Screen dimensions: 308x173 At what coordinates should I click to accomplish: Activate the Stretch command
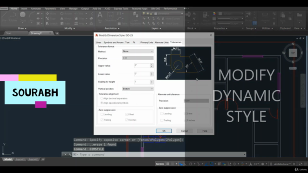point(51,24)
